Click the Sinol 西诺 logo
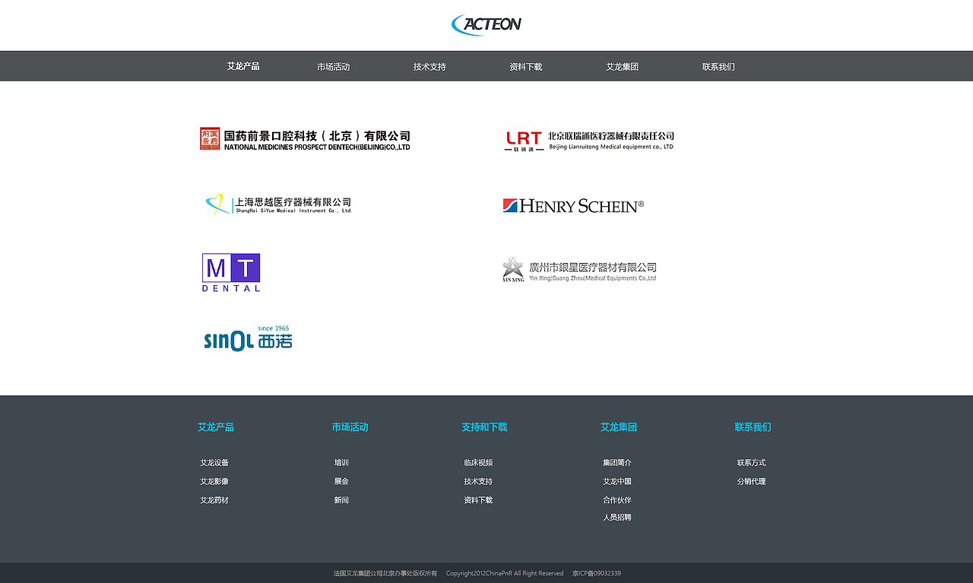The image size is (973, 583). click(x=248, y=338)
